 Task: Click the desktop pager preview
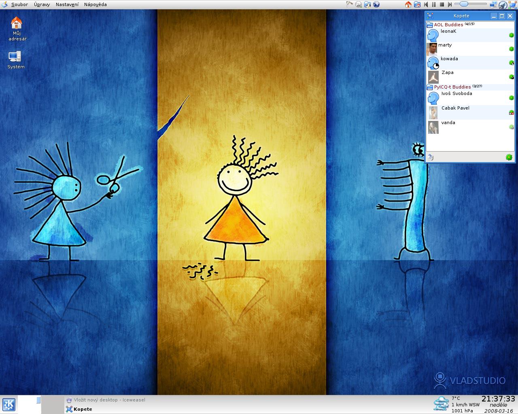30,405
